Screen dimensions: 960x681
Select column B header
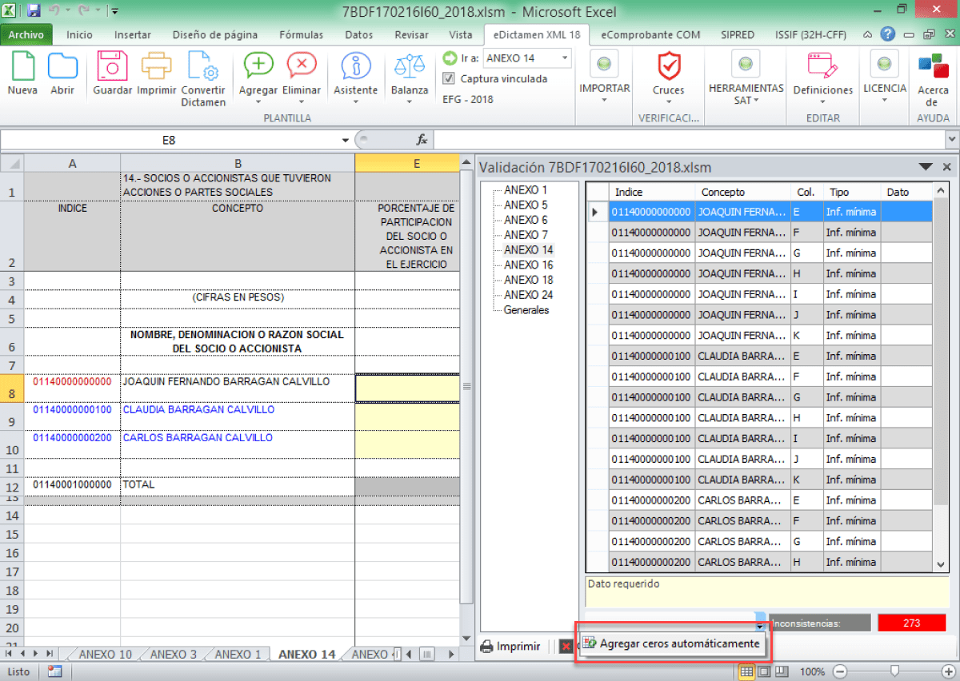[238, 163]
